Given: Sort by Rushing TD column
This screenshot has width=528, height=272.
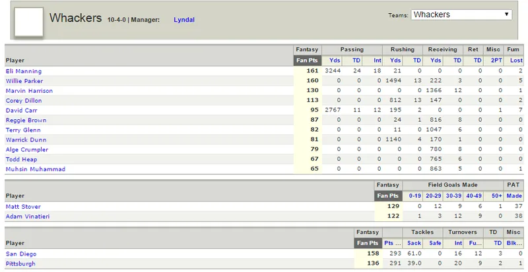Looking at the screenshot, I should (x=417, y=61).
